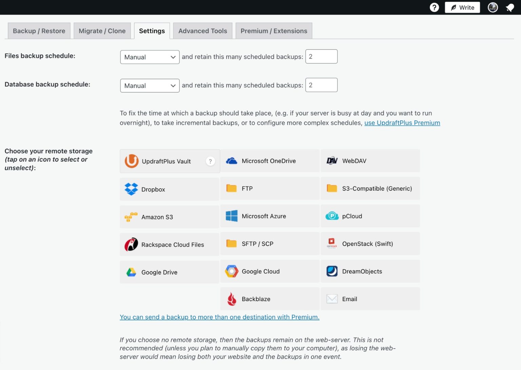This screenshot has width=521, height=370.
Task: Click the Write button
Action: 462,7
